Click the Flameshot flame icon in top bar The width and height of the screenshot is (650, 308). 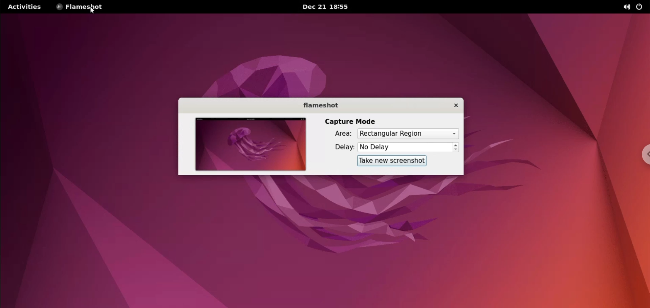pos(59,7)
